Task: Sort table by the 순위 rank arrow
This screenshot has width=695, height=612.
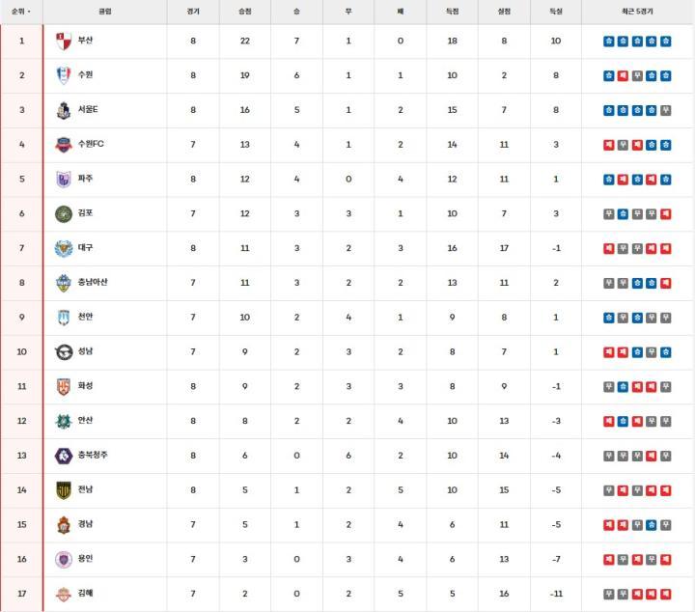Action: (29, 12)
